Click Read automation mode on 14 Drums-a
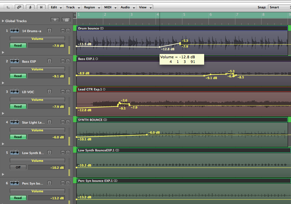 (x=18, y=46)
